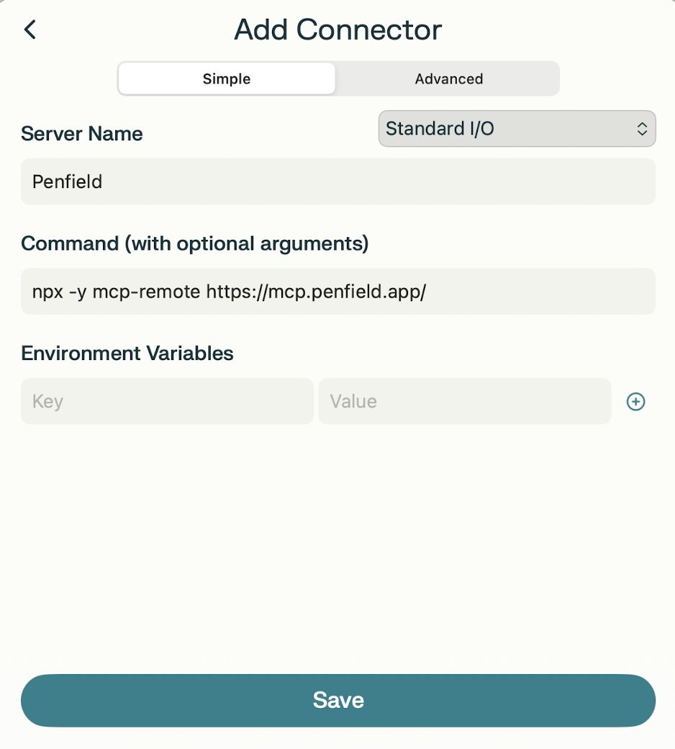Click the Command (with optional arguments) label
Screen dimensions: 675x749
pos(195,243)
